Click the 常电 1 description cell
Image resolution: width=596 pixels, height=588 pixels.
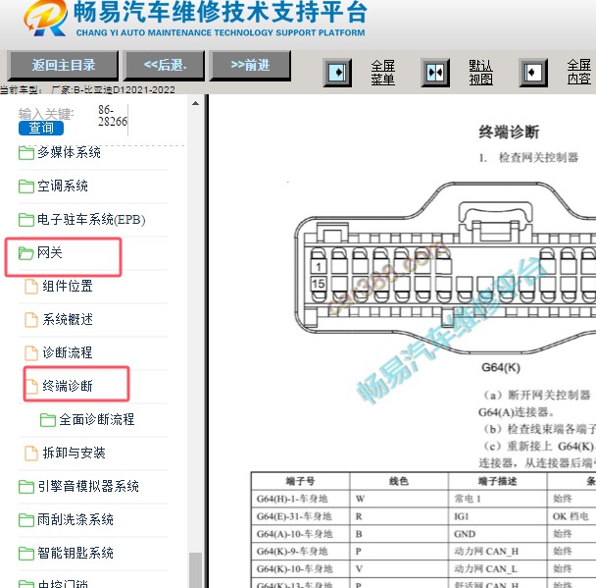click(x=498, y=499)
